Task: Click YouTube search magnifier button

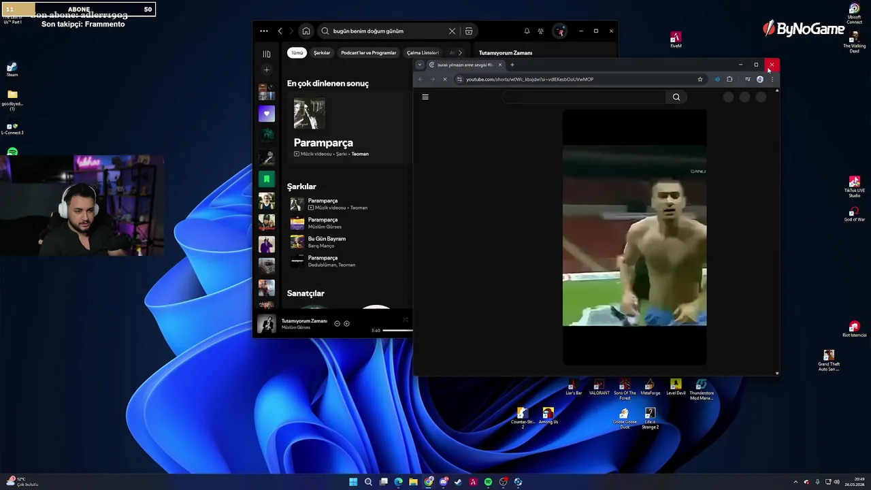Action: 676,97
